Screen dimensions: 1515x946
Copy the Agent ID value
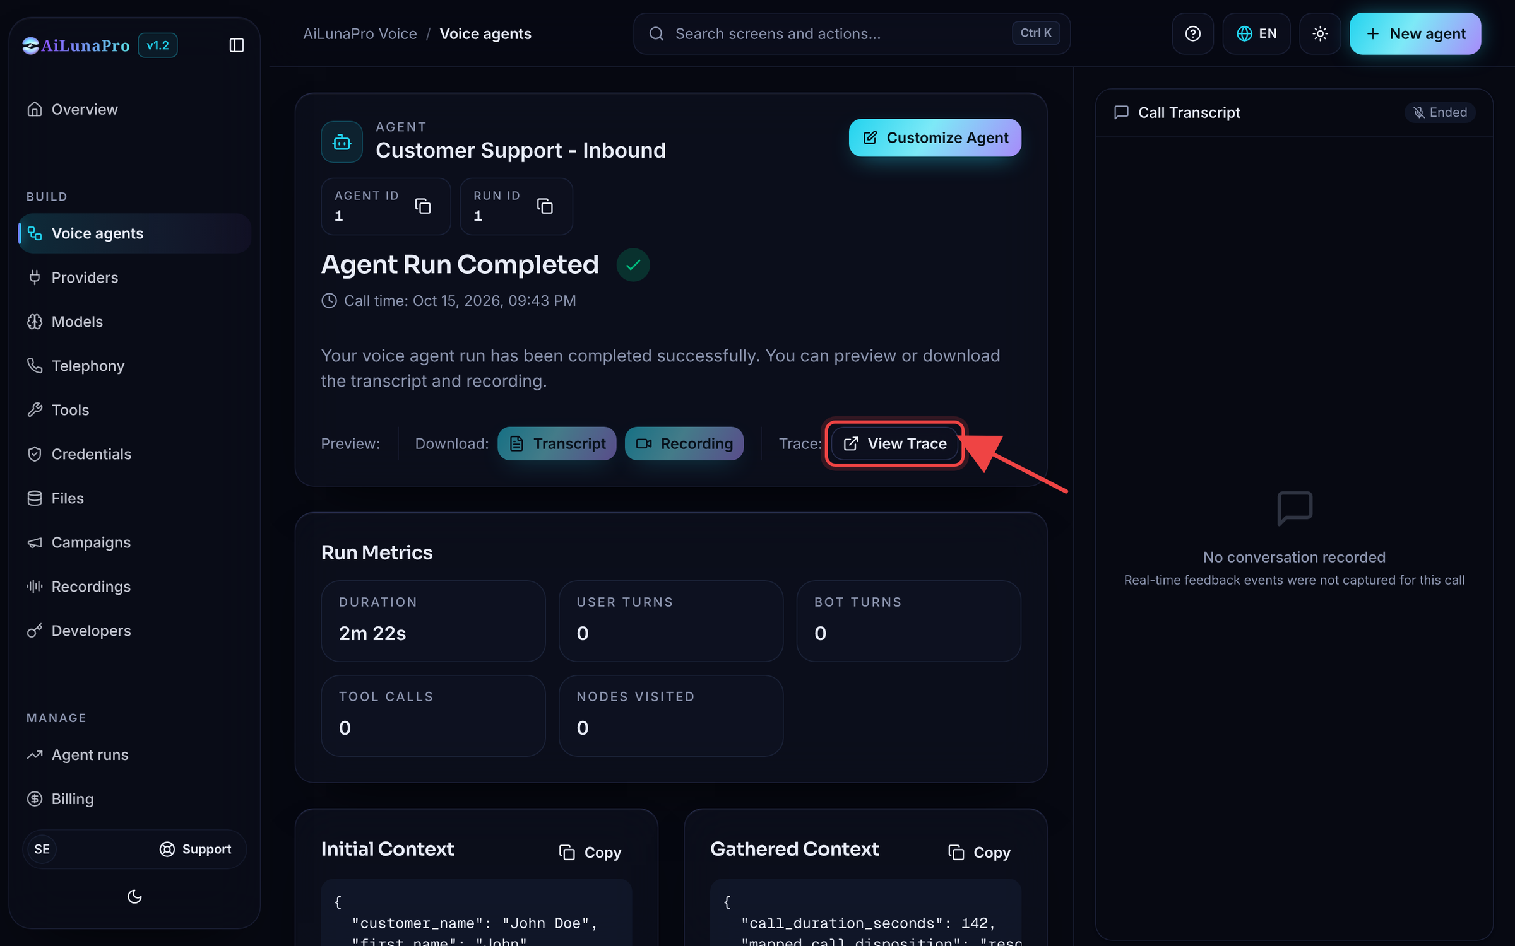pos(423,206)
